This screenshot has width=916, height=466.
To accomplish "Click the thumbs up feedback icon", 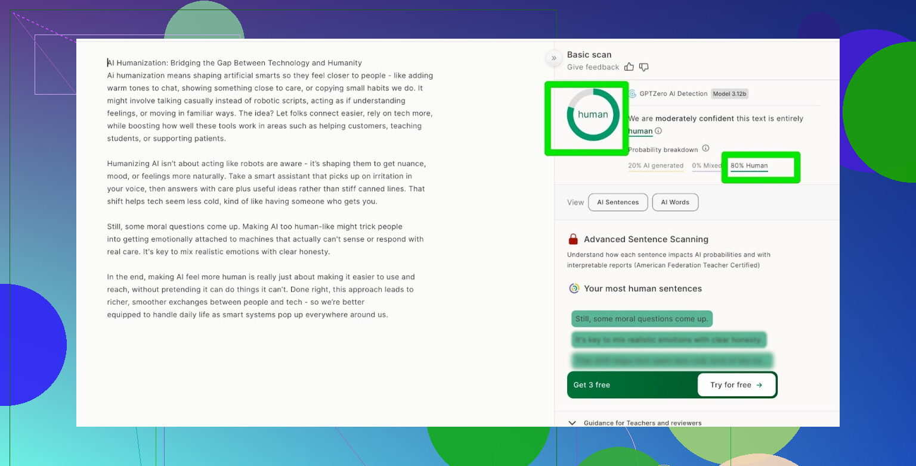I will [x=629, y=67].
